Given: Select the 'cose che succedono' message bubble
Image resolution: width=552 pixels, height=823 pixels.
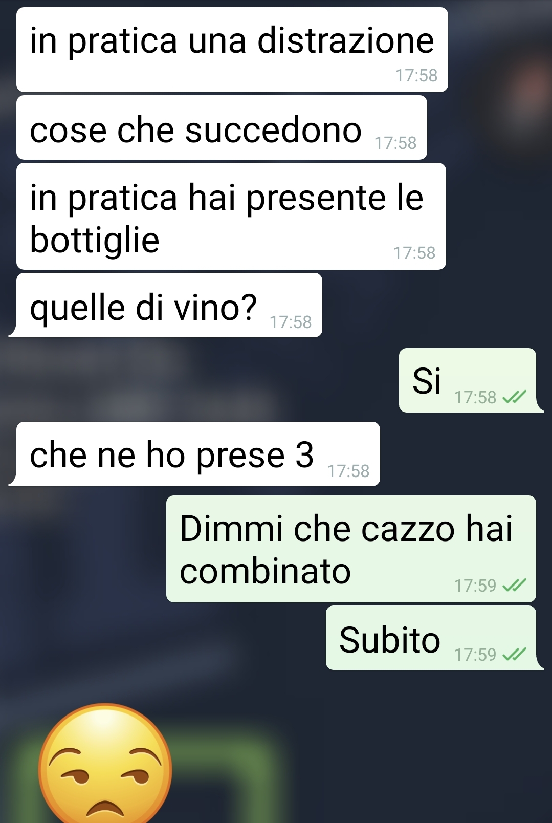Looking at the screenshot, I should click(222, 127).
